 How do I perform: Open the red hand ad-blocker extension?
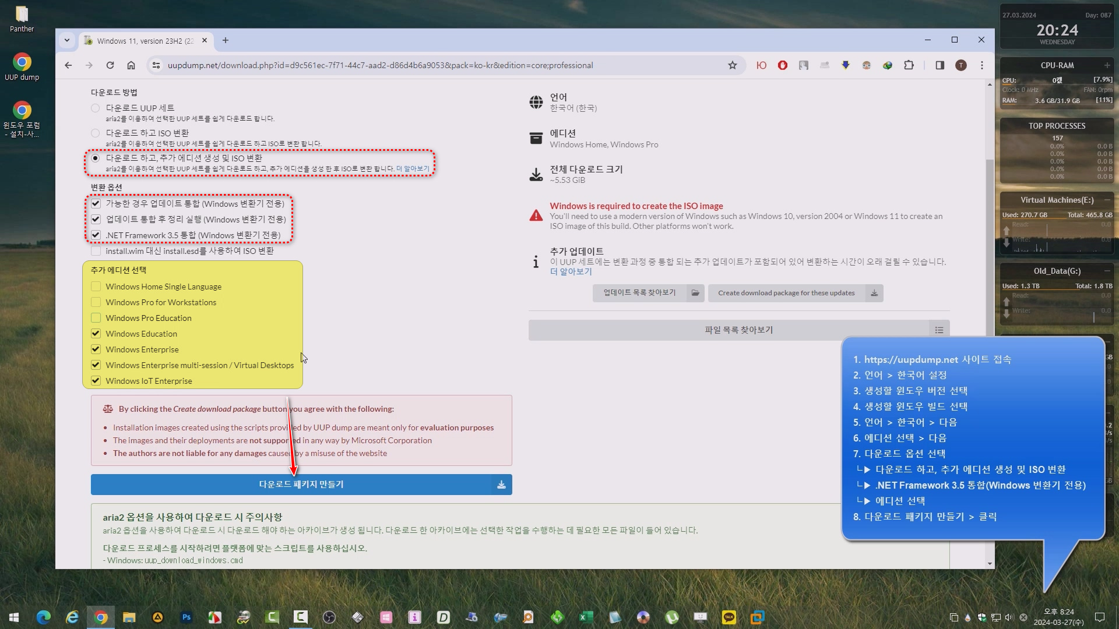(783, 65)
